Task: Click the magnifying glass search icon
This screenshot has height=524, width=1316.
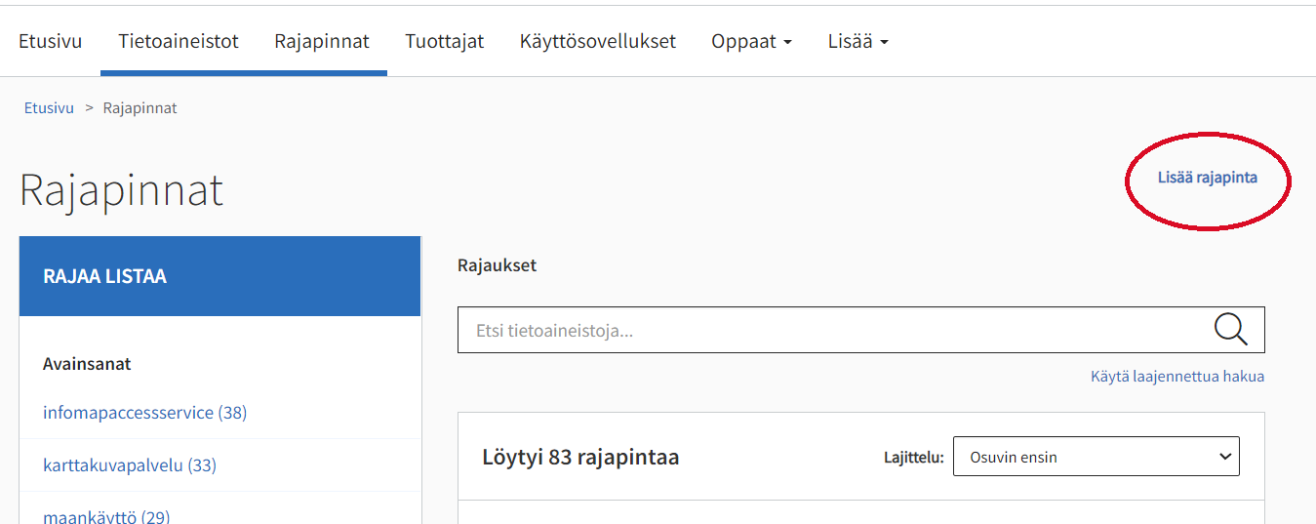Action: (1230, 330)
